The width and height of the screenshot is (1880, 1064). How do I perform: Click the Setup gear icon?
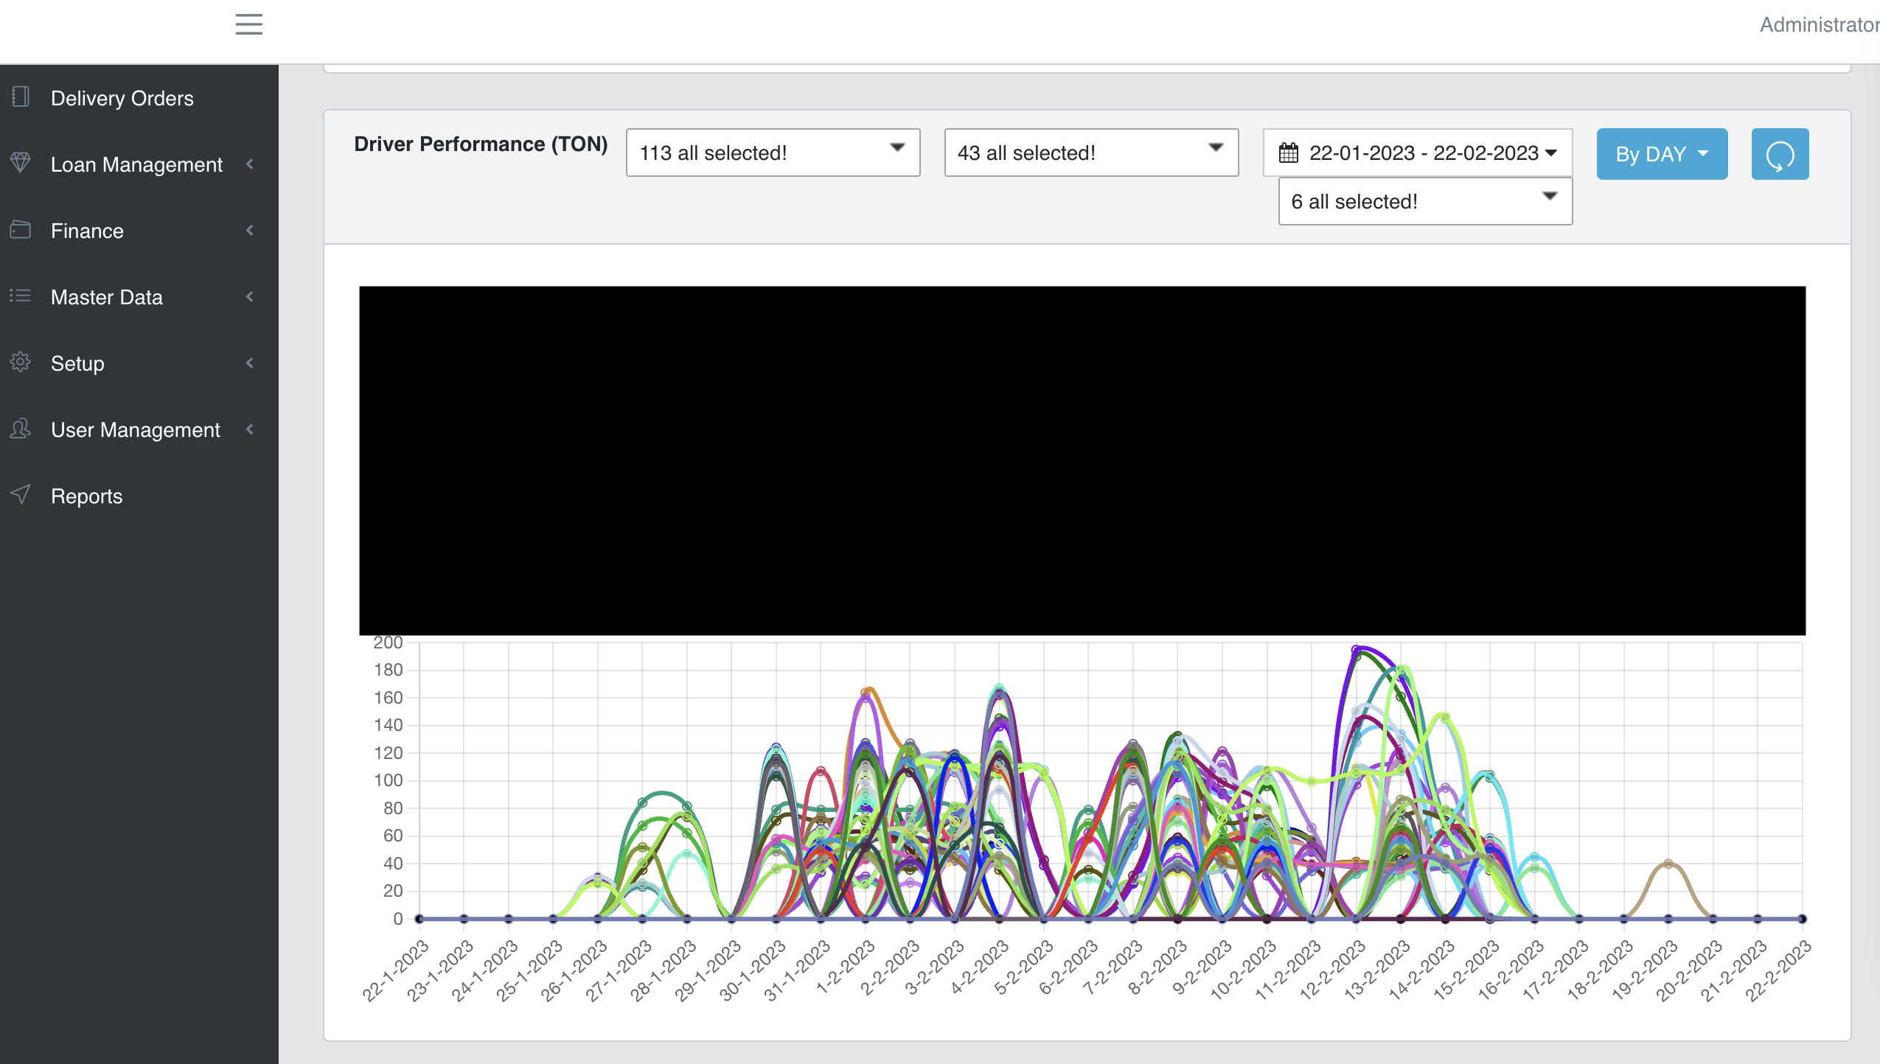21,362
